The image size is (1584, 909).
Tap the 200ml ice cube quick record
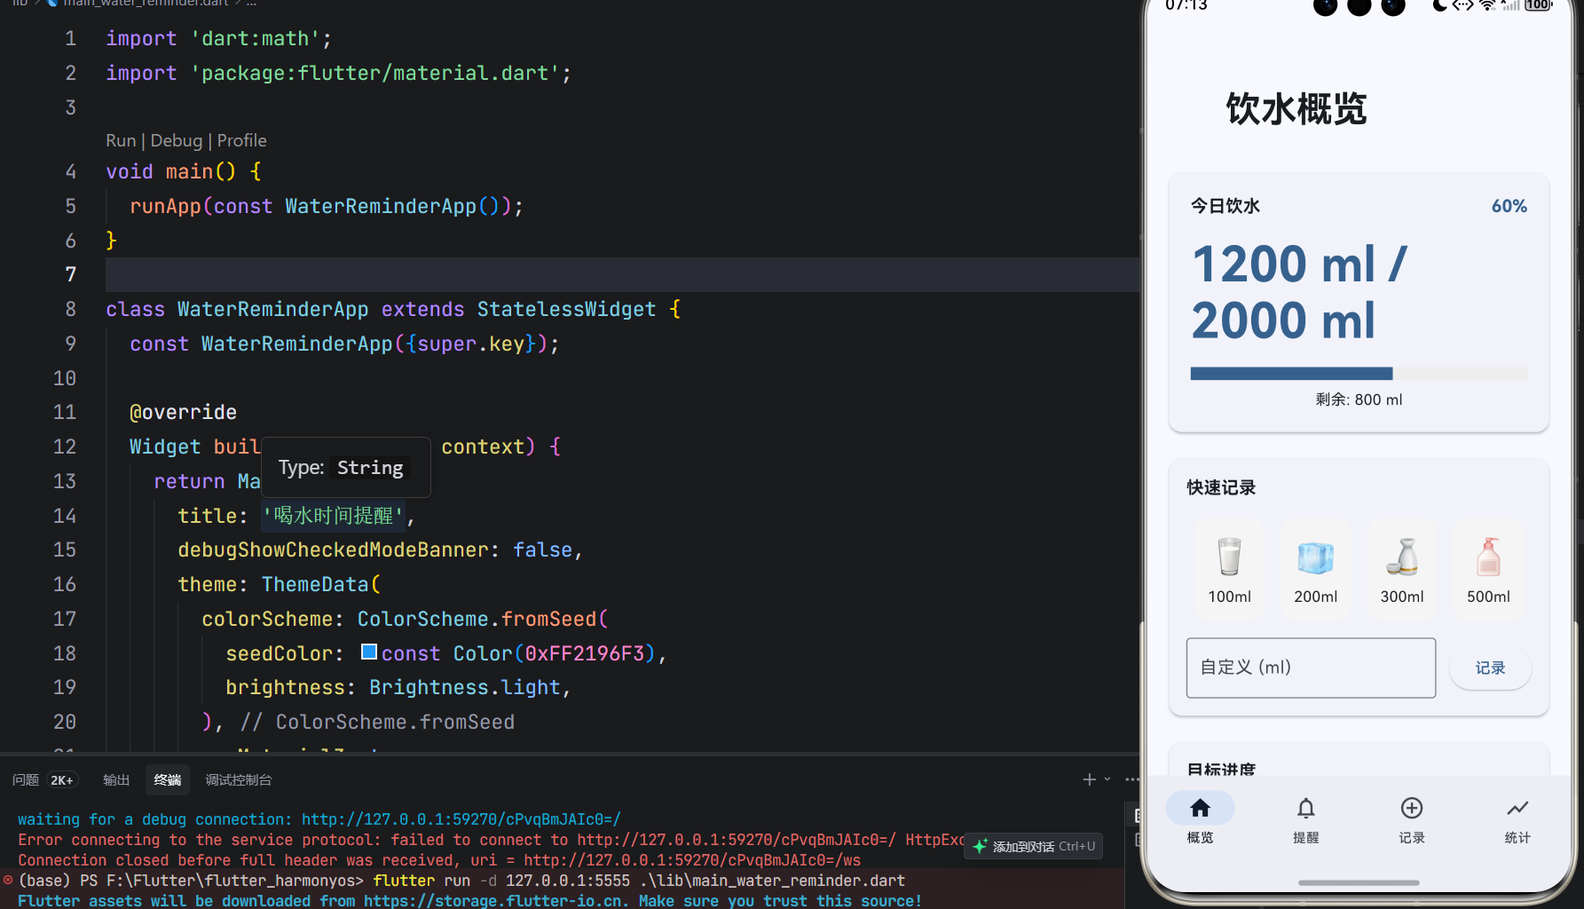1315,570
